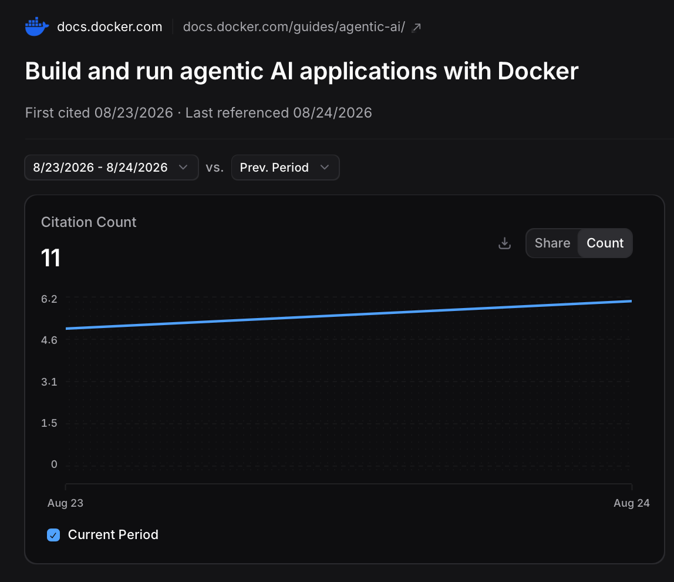Screen dimensions: 674x582
Task: Switch chart to Share view
Action: click(x=552, y=243)
